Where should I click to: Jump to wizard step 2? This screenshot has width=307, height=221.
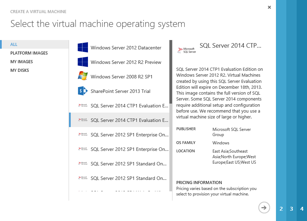pos(281,209)
